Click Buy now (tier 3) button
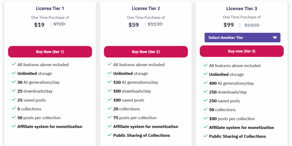Viewport: 292px width, 146px height. coord(242,51)
